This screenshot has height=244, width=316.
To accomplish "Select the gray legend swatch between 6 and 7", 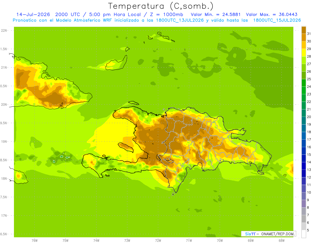I will [x=304, y=219].
